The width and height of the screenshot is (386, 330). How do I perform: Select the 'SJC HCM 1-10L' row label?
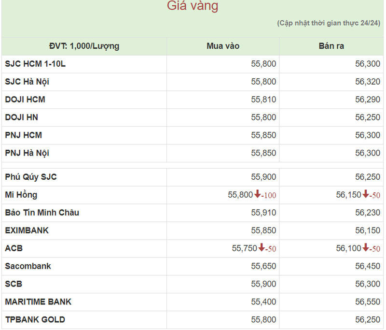(35, 64)
